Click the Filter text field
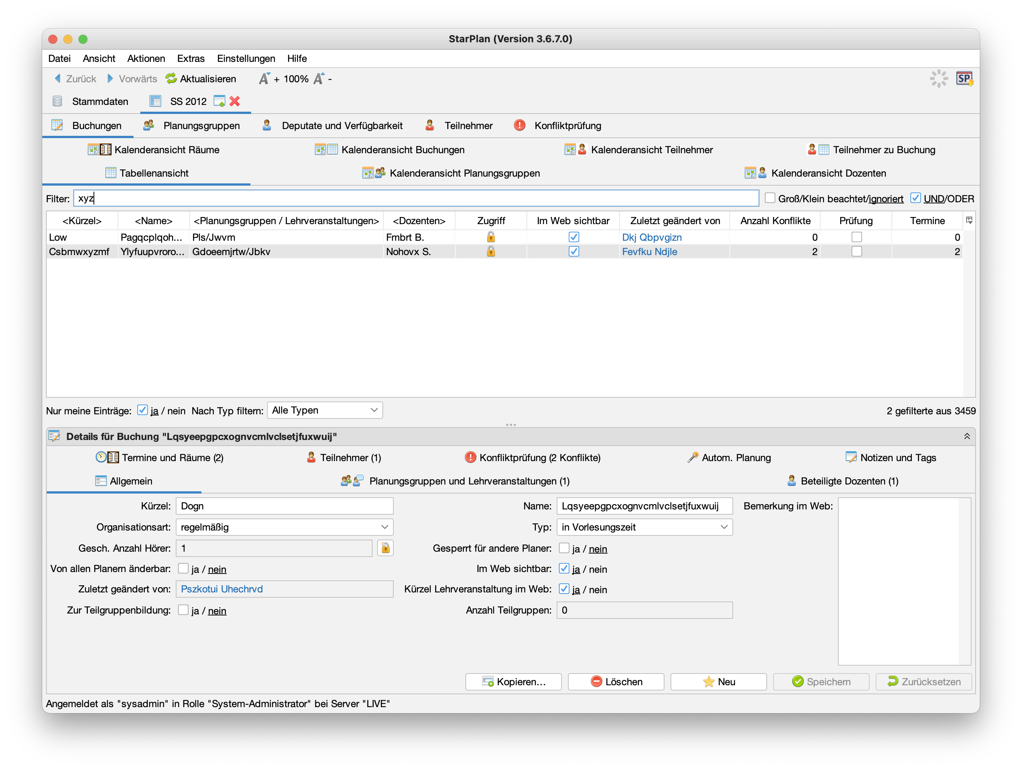1022x769 pixels. click(x=416, y=198)
